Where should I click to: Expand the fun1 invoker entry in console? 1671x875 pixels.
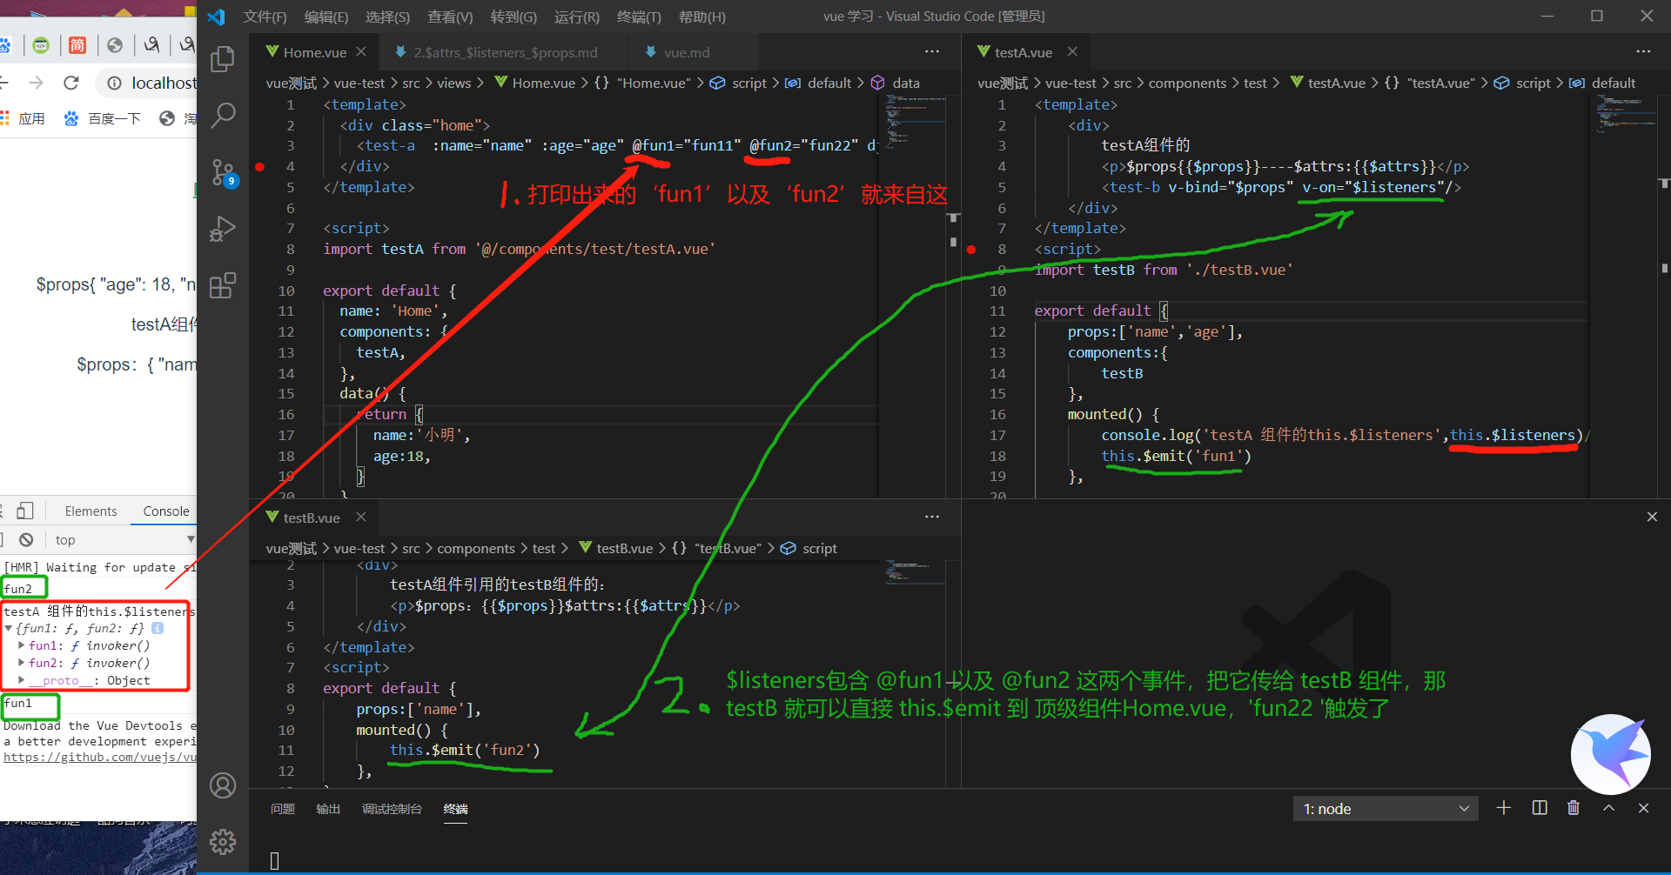21,645
